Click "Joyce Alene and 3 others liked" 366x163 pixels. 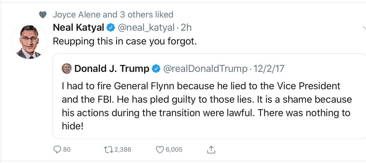coord(113,15)
